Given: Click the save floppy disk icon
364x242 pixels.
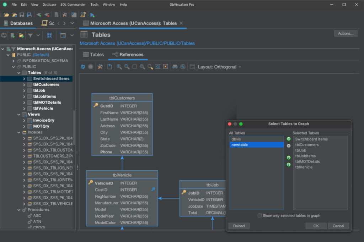Looking at the screenshot, I should 22,15.
